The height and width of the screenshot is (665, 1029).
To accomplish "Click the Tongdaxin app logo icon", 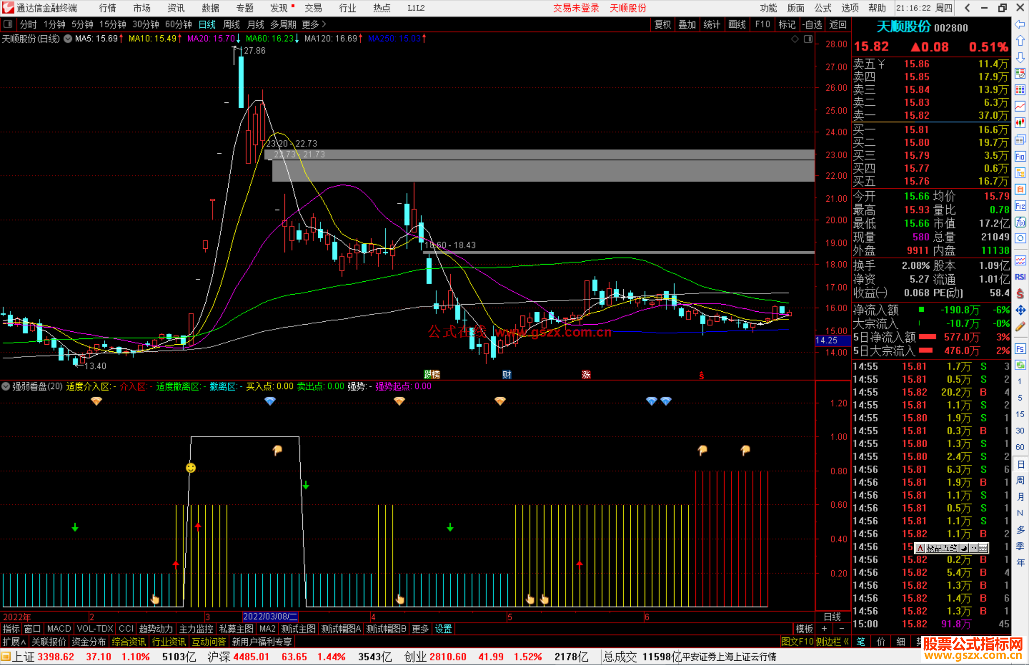I will pyautogui.click(x=8, y=8).
